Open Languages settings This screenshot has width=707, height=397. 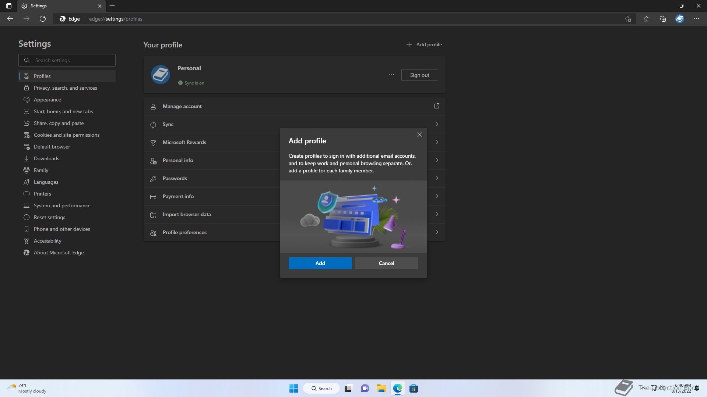67,182
